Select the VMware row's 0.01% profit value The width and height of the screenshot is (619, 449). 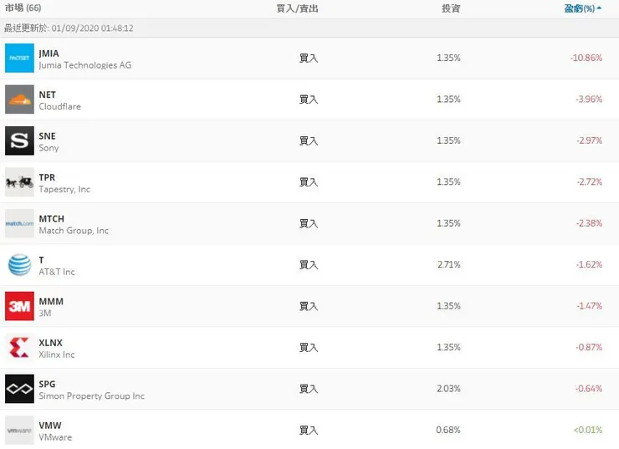587,431
